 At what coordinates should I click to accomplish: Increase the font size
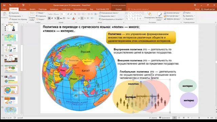coord(68,14)
